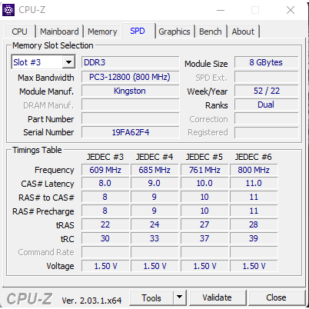Click the CAS# Latency 11.0 cell
Viewport: 309px width, 309px height.
(254, 183)
